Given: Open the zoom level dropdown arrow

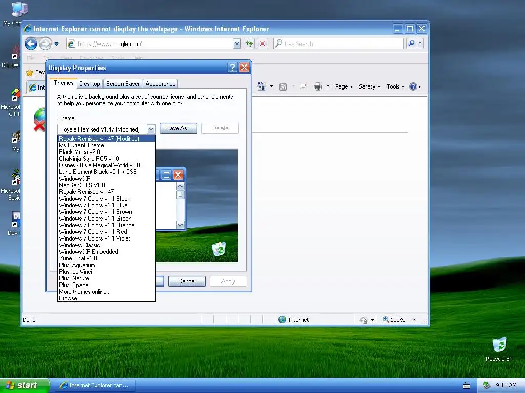Looking at the screenshot, I should [x=414, y=320].
